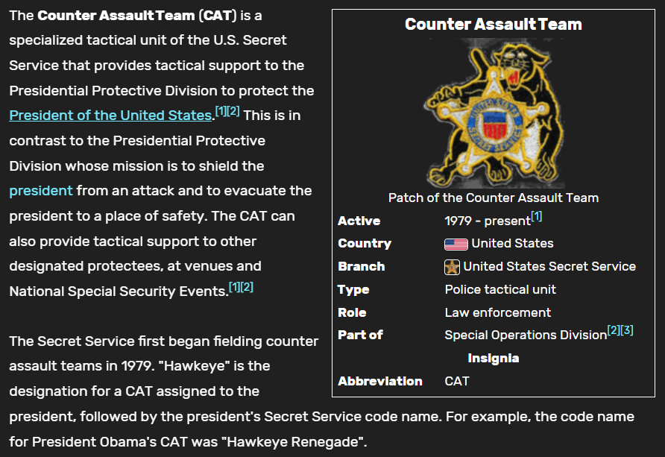
Task: Open citation [2] after Special Operations Division
Action: pyautogui.click(x=614, y=330)
